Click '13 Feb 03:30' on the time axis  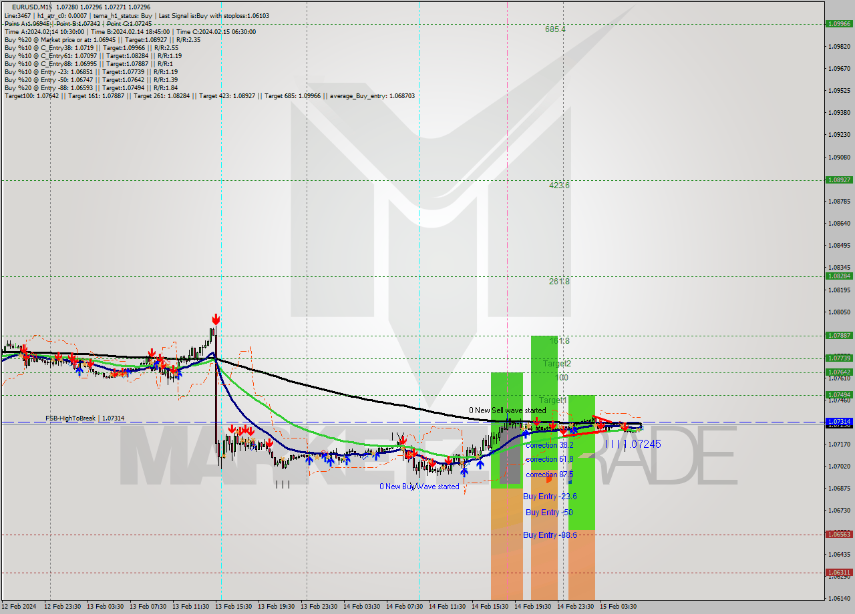coord(106,607)
